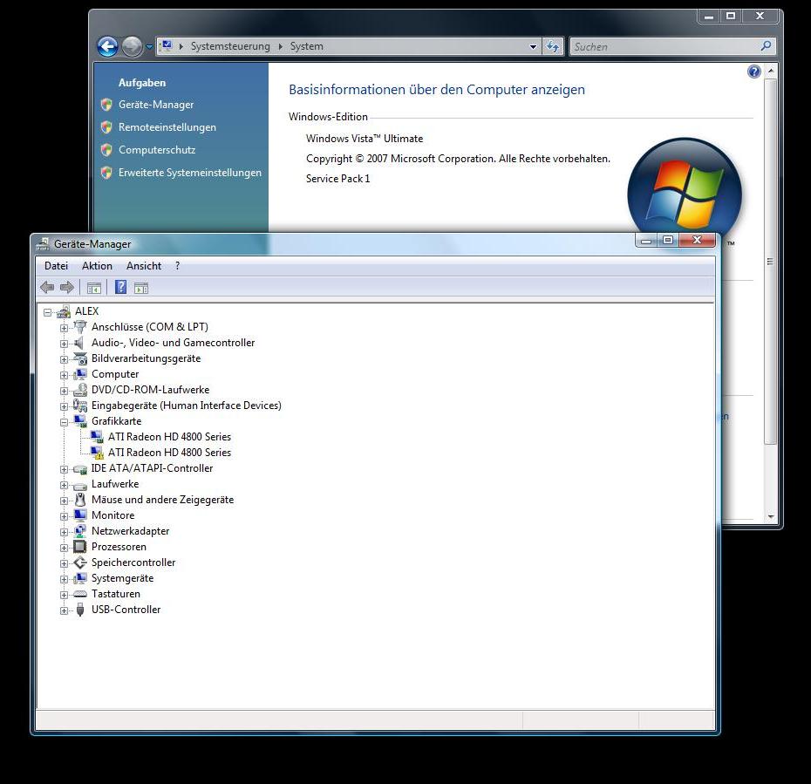
Task: Select the second ATI Radeon HD 4800 Series entry
Action: 169,453
